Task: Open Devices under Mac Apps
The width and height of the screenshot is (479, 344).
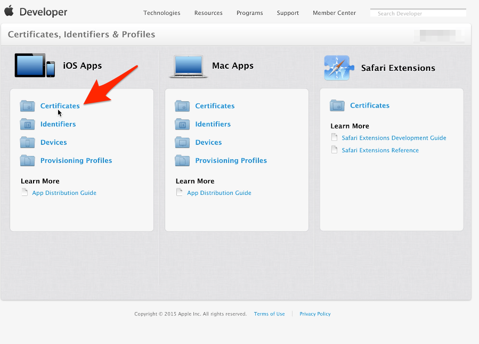Action: (x=208, y=142)
